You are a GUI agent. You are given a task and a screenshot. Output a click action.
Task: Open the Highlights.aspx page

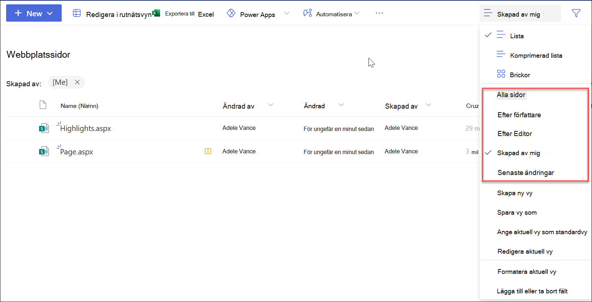[85, 128]
